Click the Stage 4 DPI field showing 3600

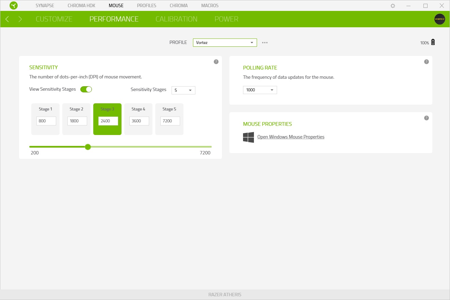[x=139, y=121]
